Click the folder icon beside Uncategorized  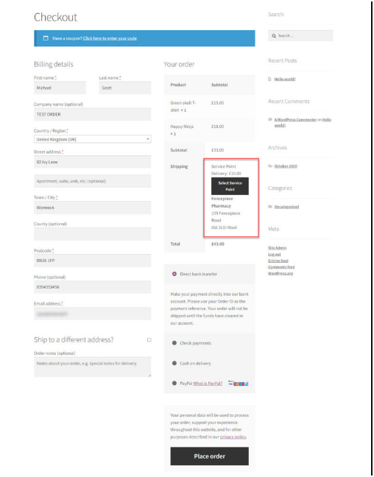pos(270,207)
